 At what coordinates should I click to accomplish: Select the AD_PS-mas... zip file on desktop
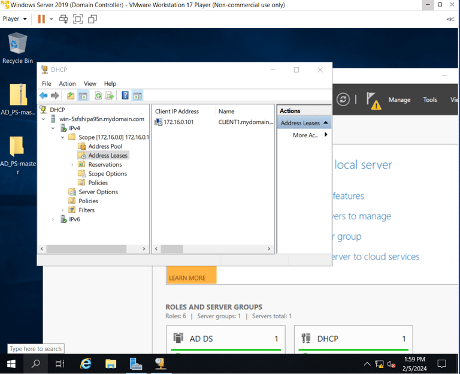tap(18, 99)
